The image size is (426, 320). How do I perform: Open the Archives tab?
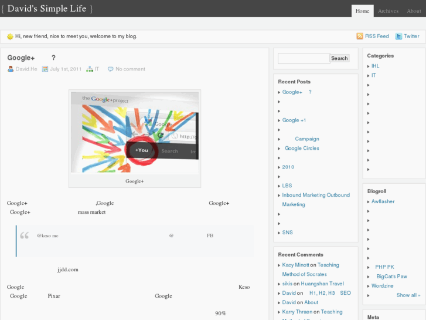coord(388,11)
